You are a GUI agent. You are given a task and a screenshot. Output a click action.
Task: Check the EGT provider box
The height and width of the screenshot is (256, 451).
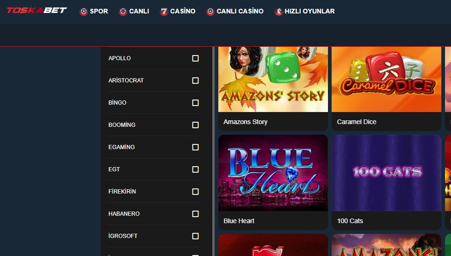pyautogui.click(x=195, y=169)
